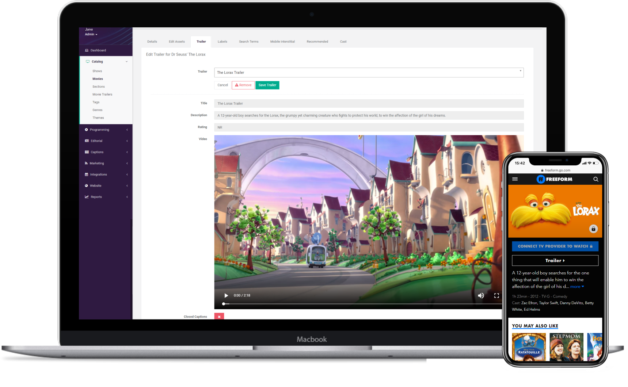
Task: Collapse the Catalog menu chevron
Action: click(127, 61)
